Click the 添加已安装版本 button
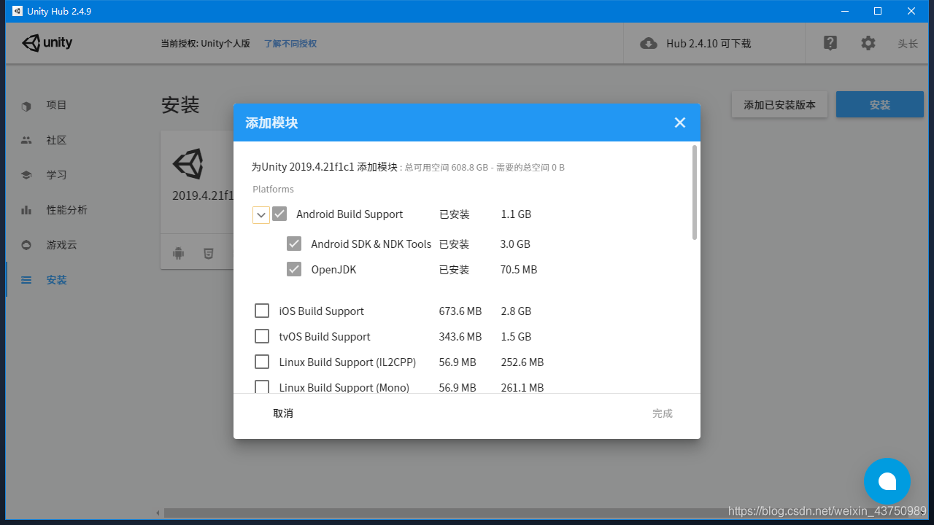 pos(779,104)
